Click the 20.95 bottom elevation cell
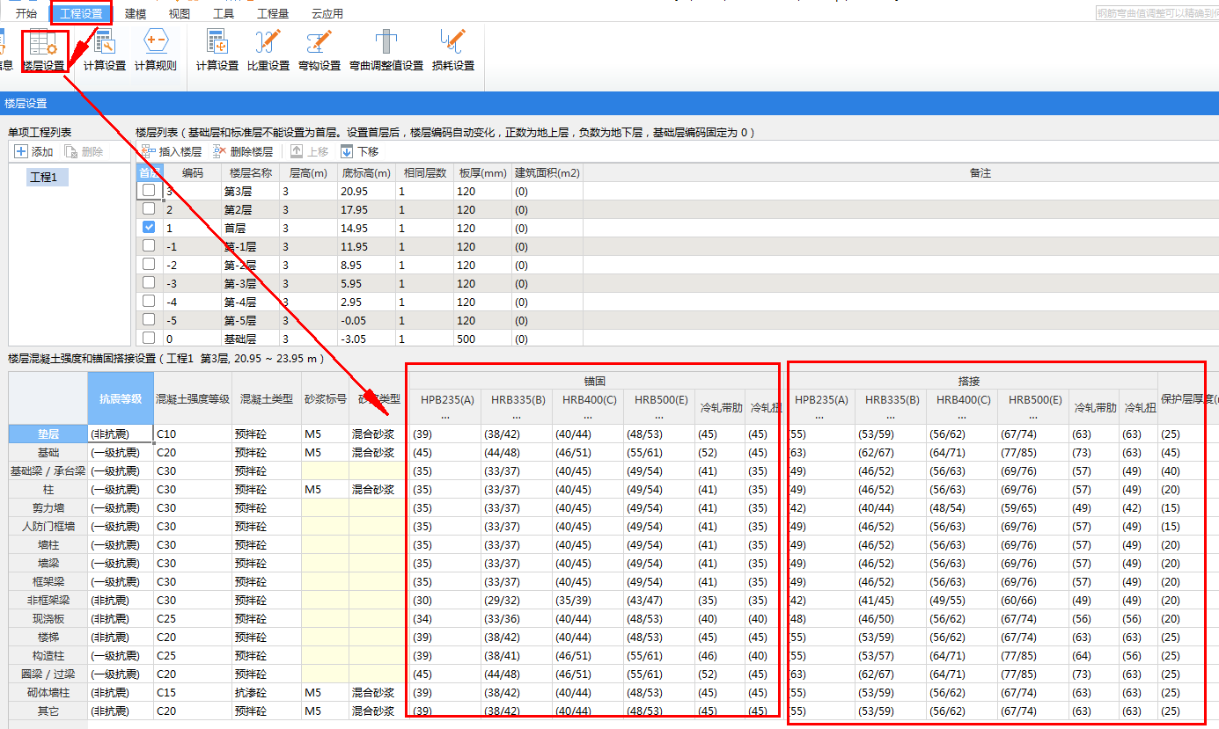Image resolution: width=1219 pixels, height=729 pixels. 367,191
